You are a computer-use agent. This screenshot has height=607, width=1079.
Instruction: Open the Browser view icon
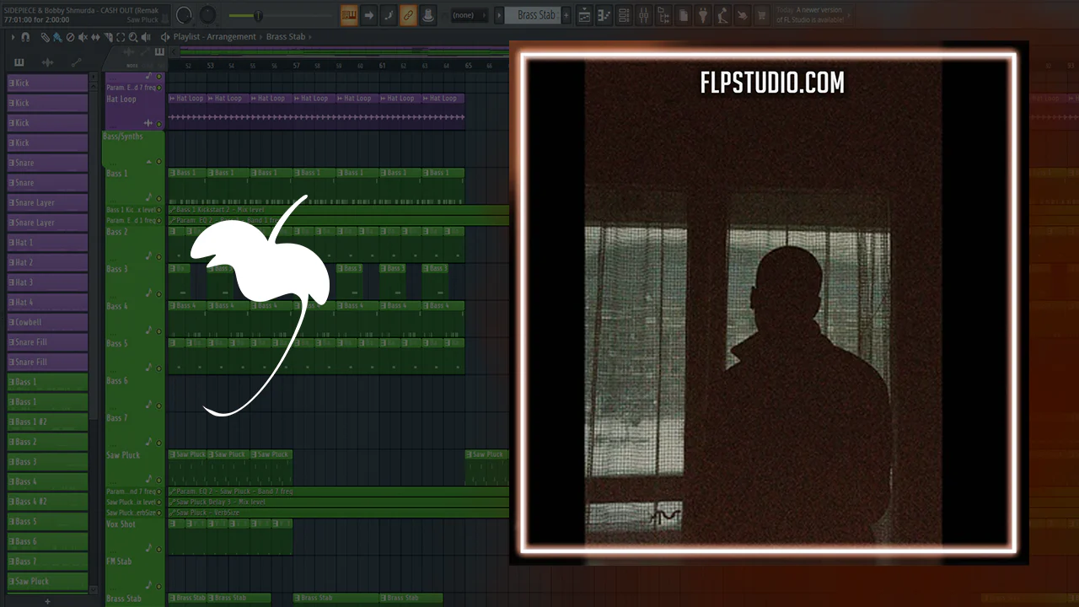[x=663, y=15]
